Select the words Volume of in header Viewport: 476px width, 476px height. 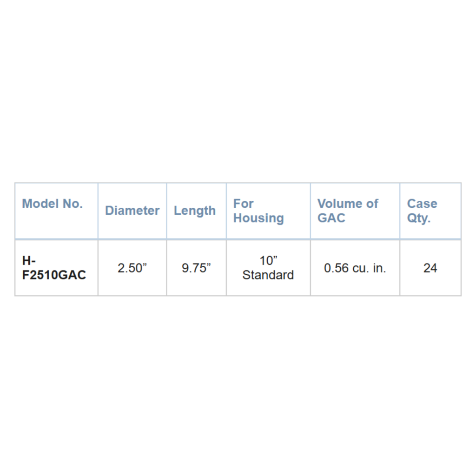pos(347,204)
